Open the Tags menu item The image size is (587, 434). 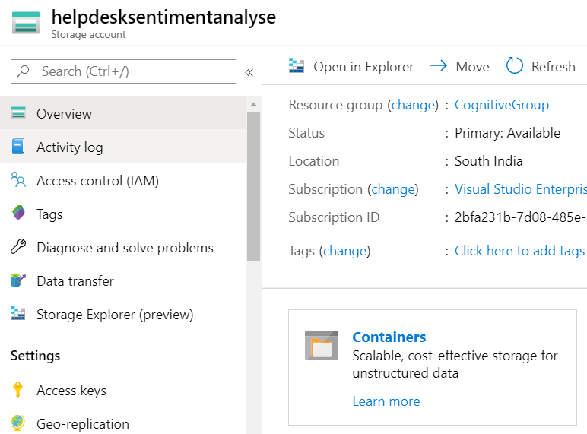tap(122, 214)
